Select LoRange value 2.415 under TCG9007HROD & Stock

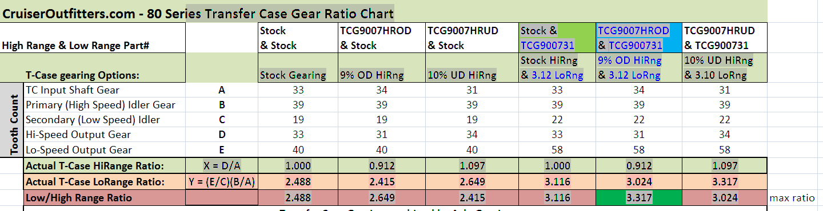click(382, 182)
